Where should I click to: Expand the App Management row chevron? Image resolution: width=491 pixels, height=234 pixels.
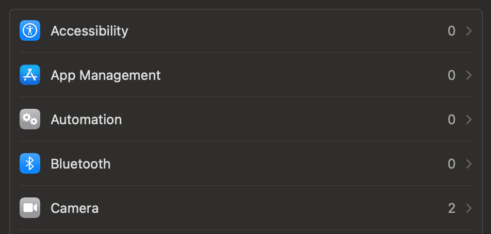[469, 75]
